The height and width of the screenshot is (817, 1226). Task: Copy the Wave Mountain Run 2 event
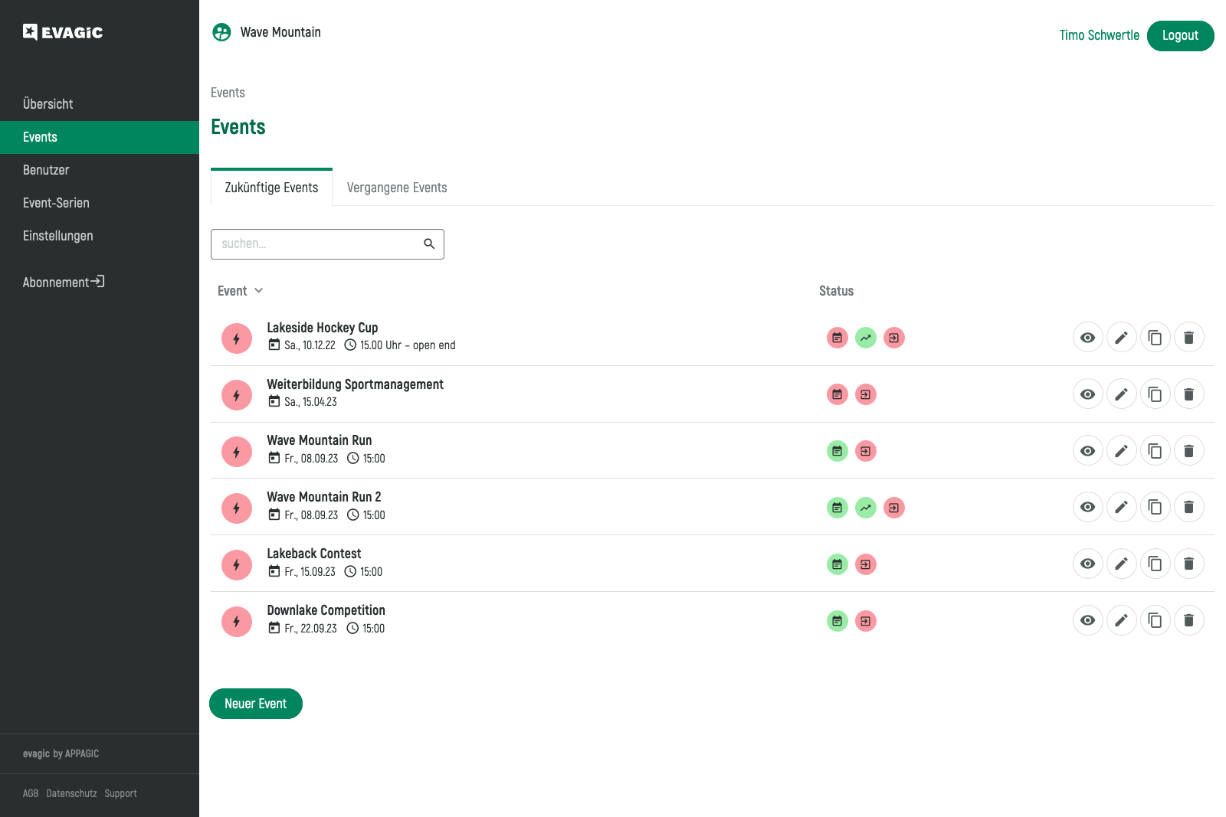coord(1155,507)
